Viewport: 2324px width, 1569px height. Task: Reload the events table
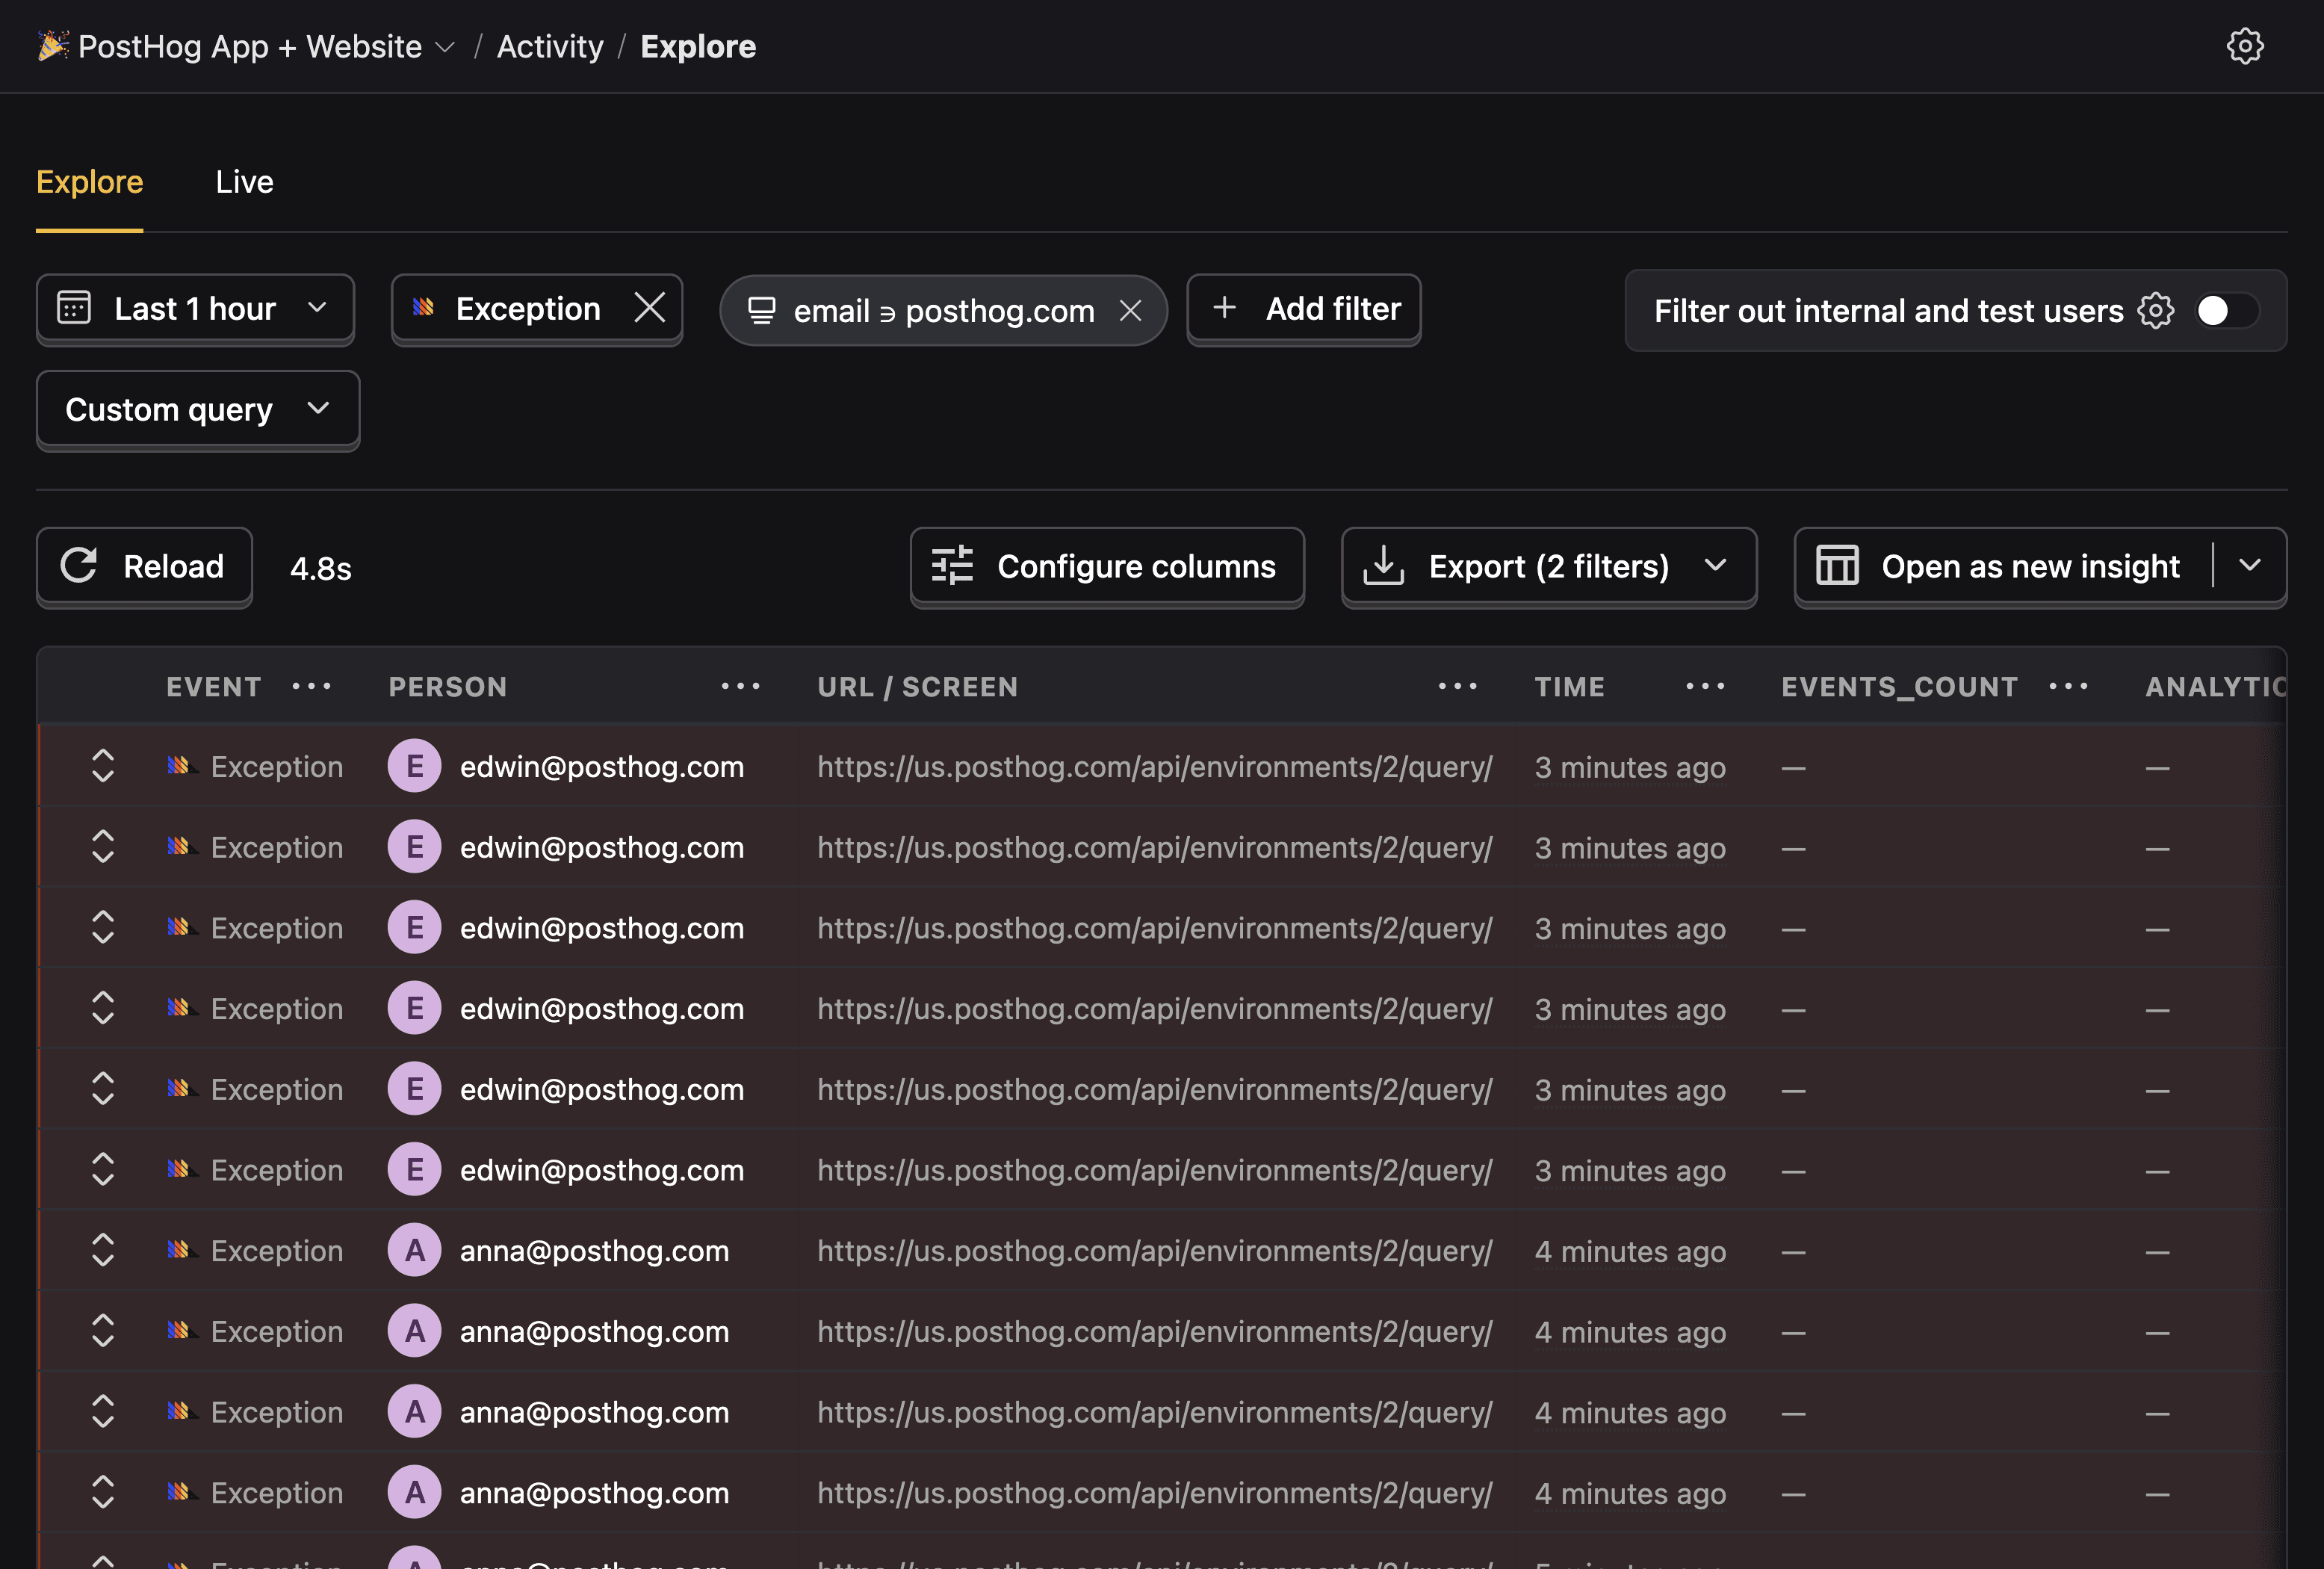tap(144, 566)
